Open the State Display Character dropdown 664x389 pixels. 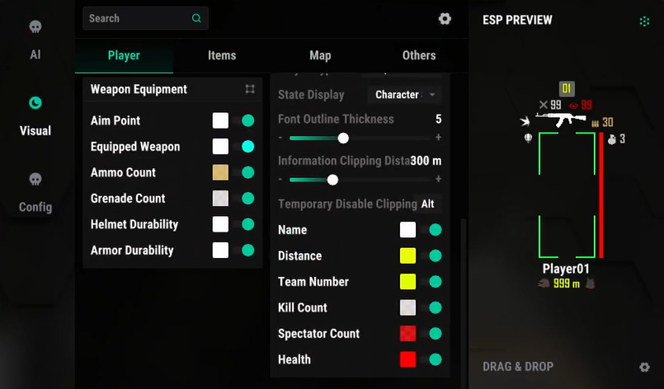pyautogui.click(x=403, y=95)
